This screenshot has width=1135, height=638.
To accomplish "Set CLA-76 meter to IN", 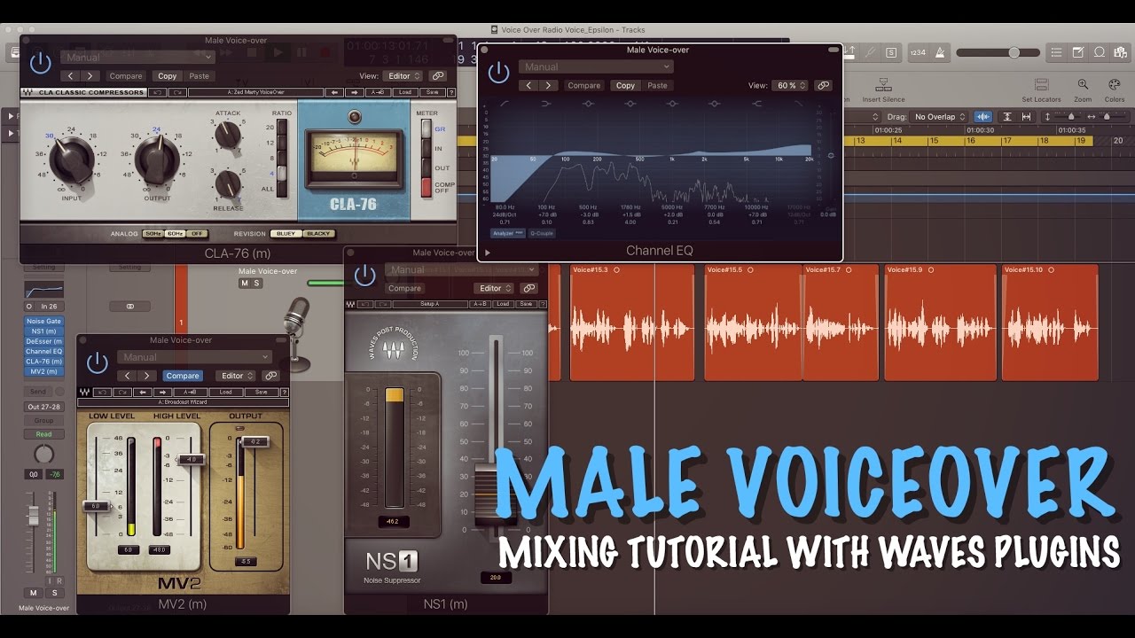I will pyautogui.click(x=427, y=149).
